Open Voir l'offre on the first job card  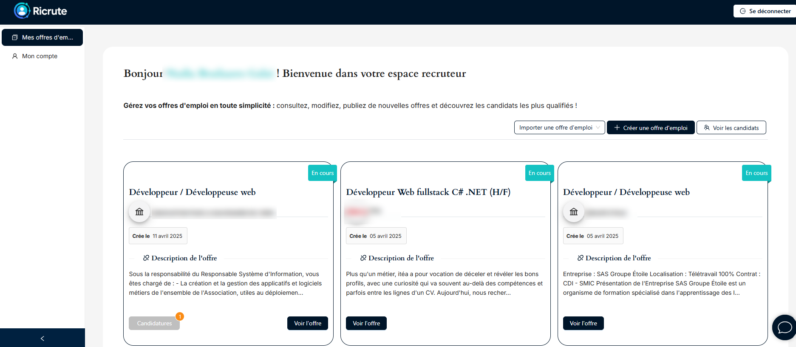point(308,323)
